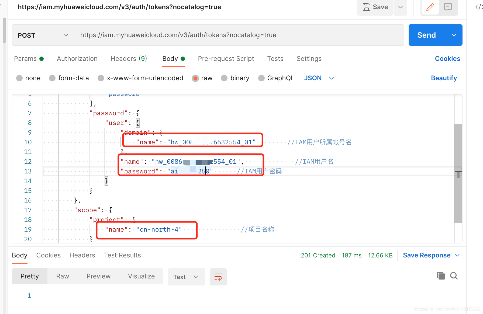Viewport: 483px width, 314px height.
Task: Copy response body icon
Action: tap(441, 276)
